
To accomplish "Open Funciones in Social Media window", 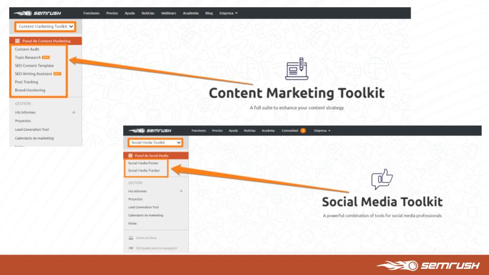I will click(x=199, y=131).
